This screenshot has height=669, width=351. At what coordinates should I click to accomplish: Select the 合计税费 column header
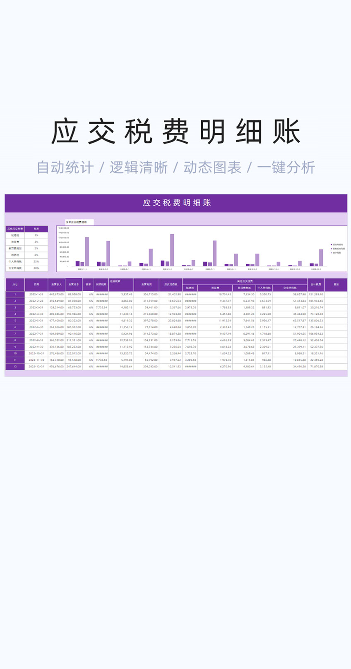(x=316, y=285)
